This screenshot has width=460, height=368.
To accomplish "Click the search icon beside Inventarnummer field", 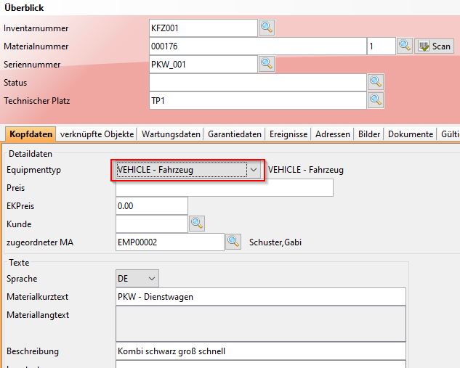I will tap(267, 28).
